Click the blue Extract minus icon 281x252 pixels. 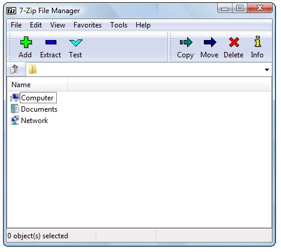(51, 42)
